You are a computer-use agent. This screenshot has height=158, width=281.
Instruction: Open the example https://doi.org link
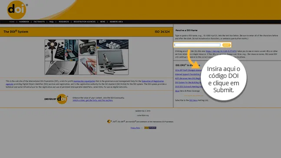pyautogui.click(x=221, y=51)
